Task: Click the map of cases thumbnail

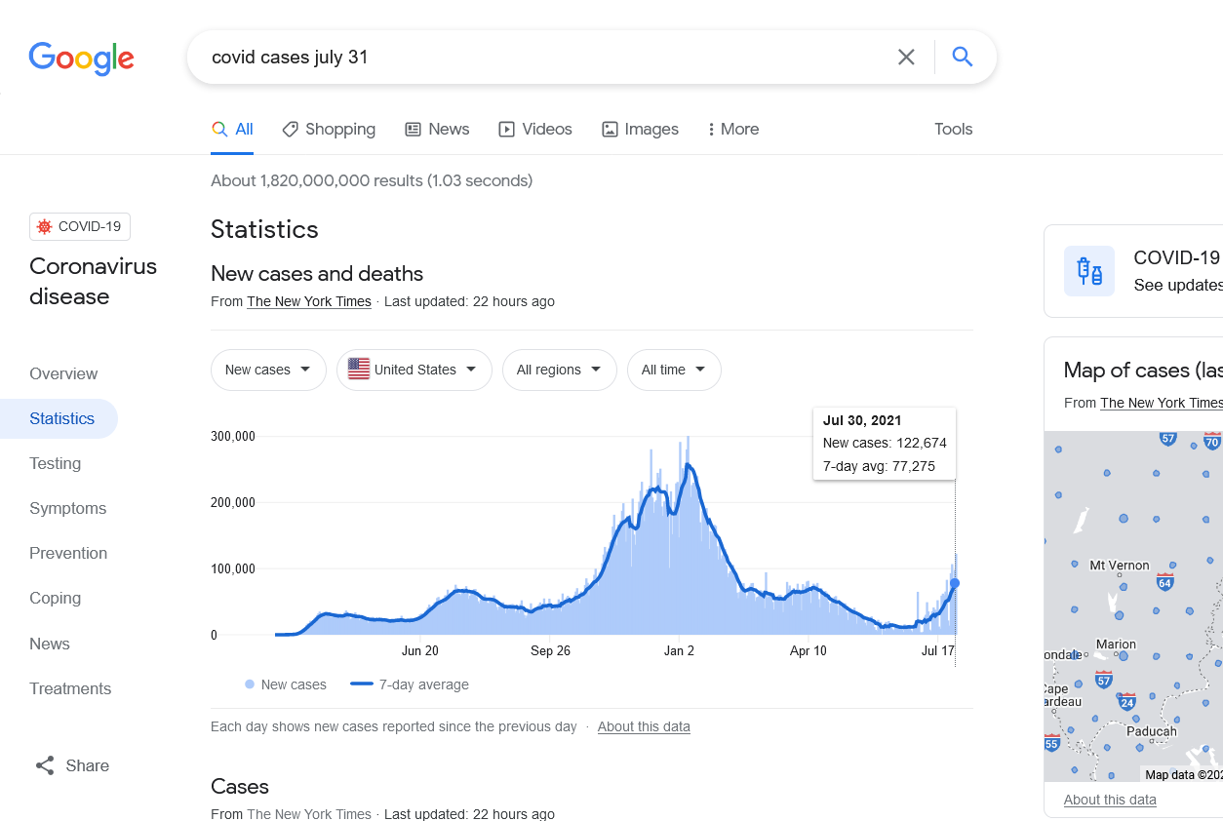Action: 1133,606
